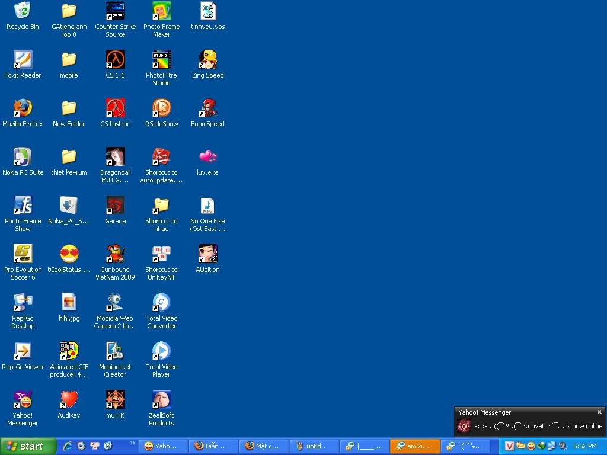The image size is (607, 455).
Task: Close the Yahoo! Messenger online notification
Action: pos(599,412)
